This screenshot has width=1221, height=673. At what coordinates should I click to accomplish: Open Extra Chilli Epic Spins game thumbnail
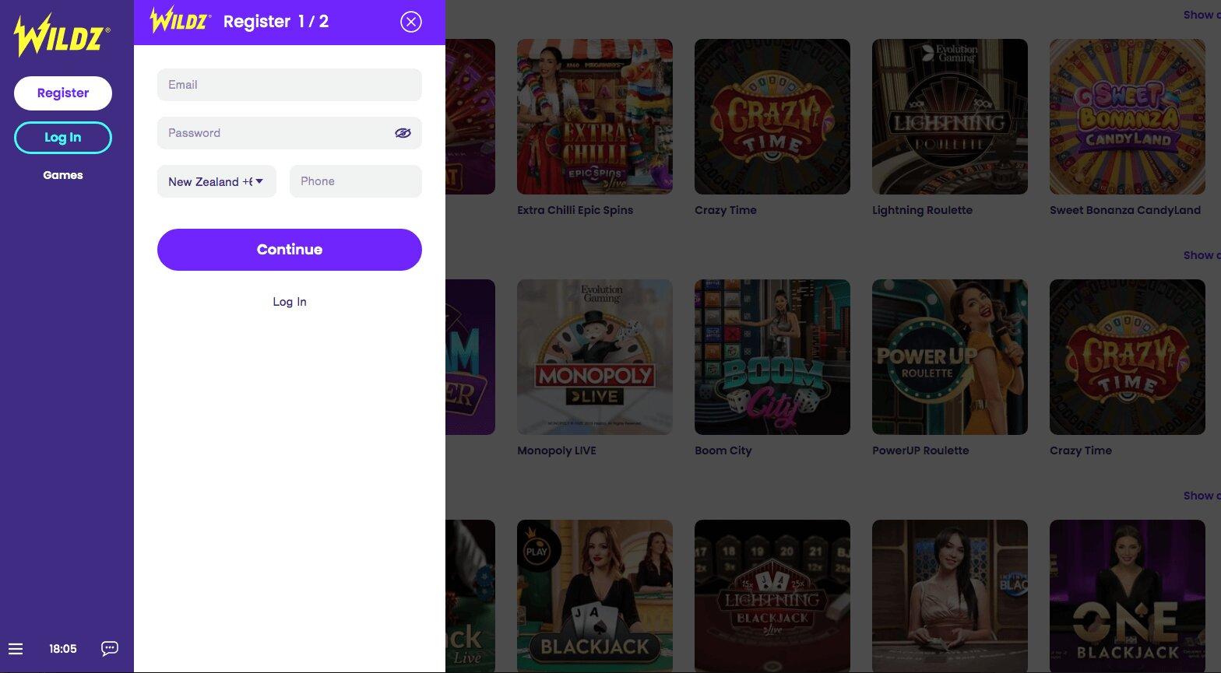[x=594, y=117]
